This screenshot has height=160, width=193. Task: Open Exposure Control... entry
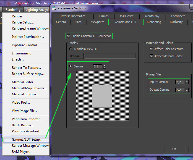coord(26,45)
